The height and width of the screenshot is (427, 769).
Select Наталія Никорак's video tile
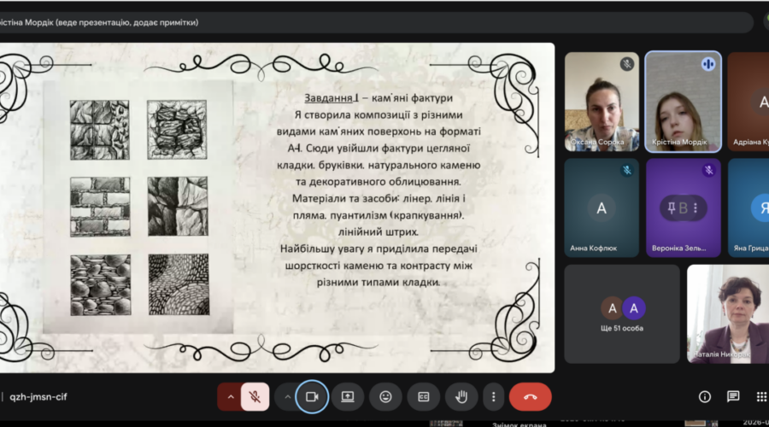pos(728,314)
